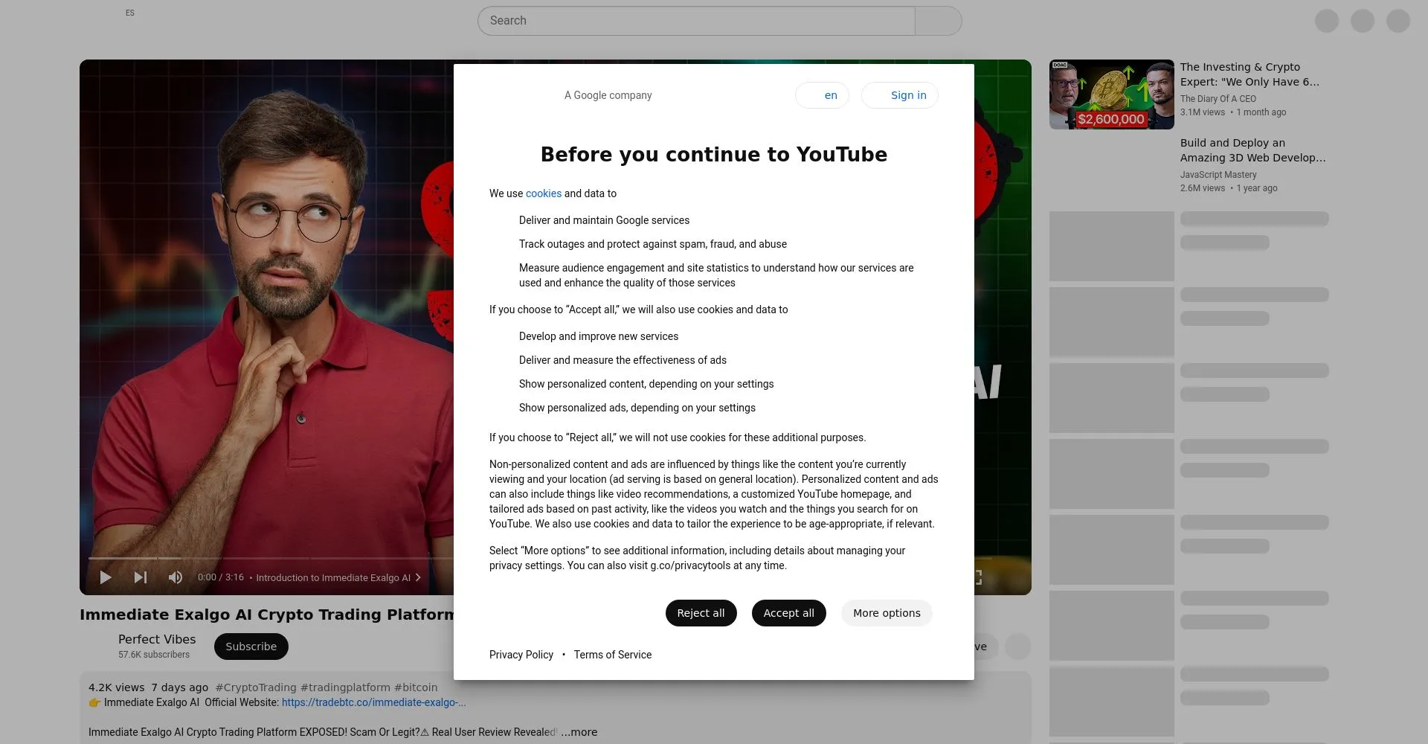Click Sign in on consent dialog
The width and height of the screenshot is (1428, 744).
point(899,95)
